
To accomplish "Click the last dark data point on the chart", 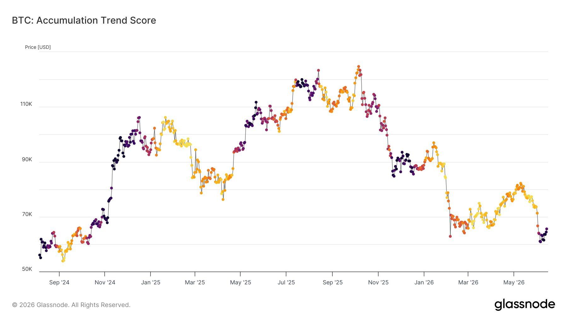I will tap(547, 229).
